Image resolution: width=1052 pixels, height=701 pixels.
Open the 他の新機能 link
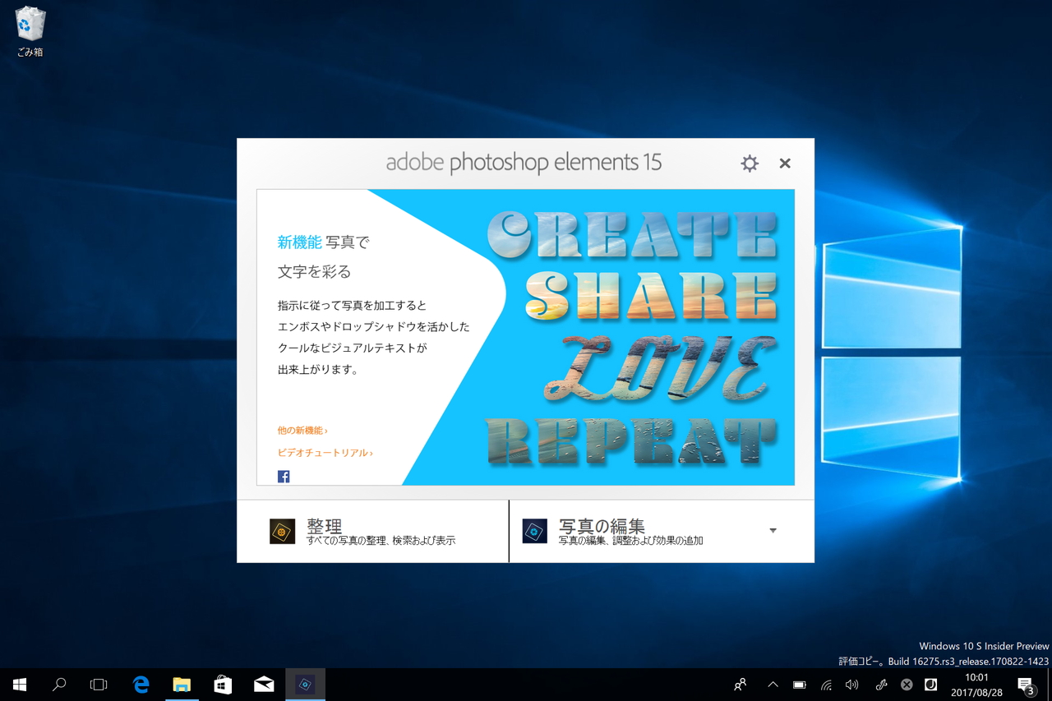click(302, 431)
